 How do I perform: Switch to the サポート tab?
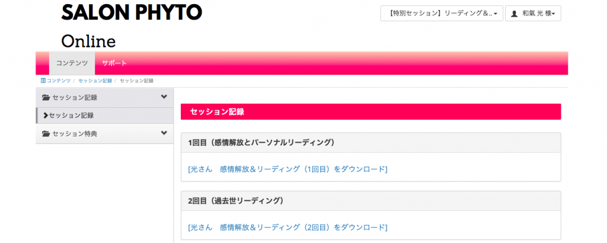114,63
